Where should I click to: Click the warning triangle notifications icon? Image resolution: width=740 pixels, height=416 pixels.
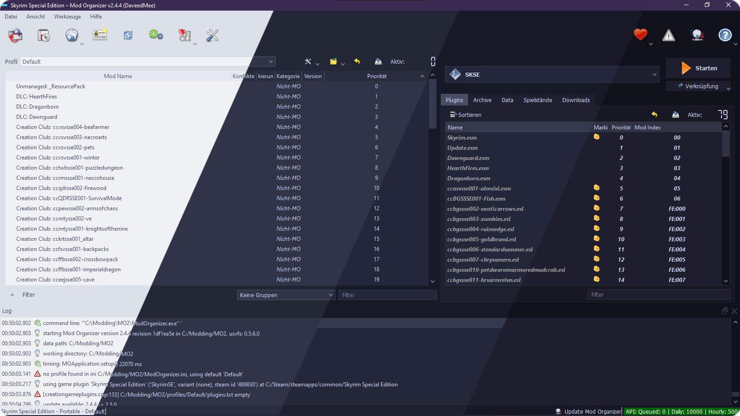point(669,36)
